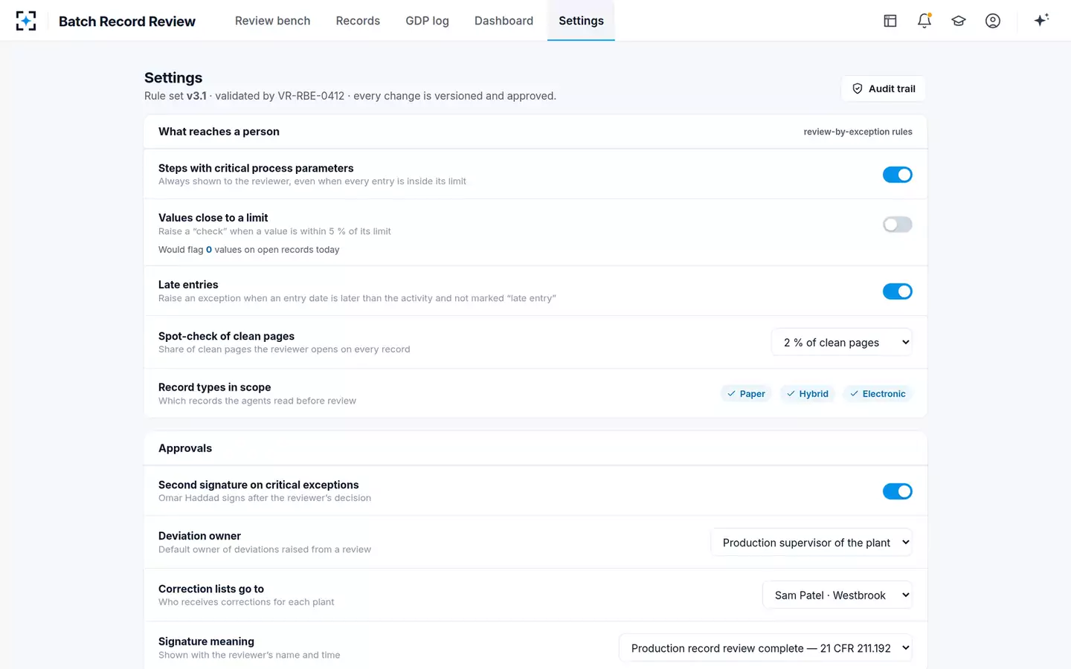Click the rule set 'v3.1' text
1071x669 pixels.
tap(196, 96)
